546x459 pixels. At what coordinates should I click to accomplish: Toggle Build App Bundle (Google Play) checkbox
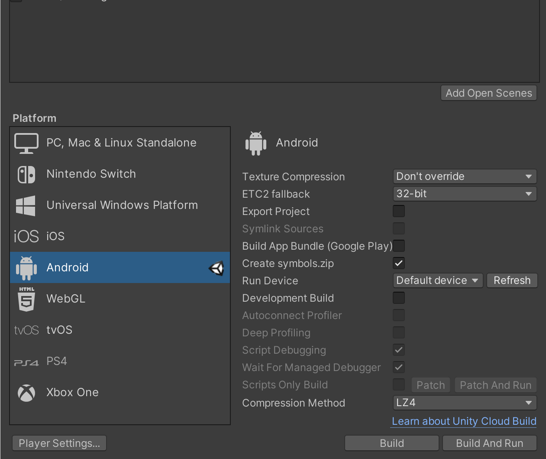pyautogui.click(x=399, y=246)
